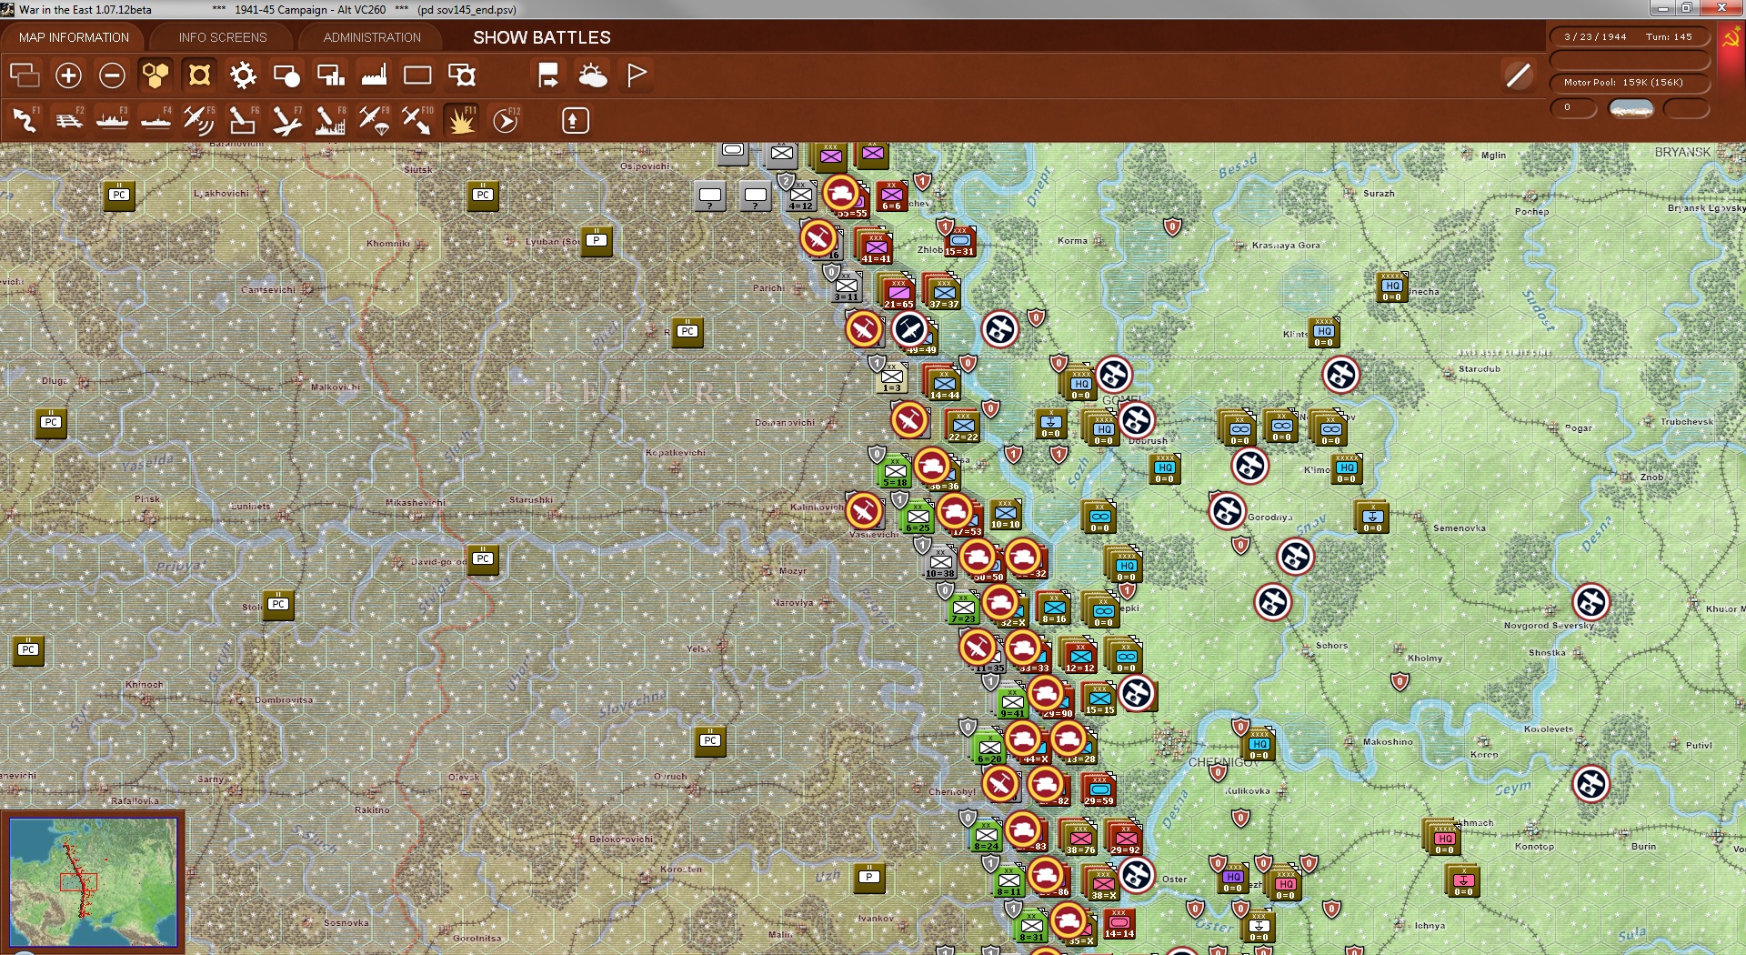Screen dimensions: 1746x955
Task: Click the factory icon in the toolbar
Action: (x=374, y=75)
